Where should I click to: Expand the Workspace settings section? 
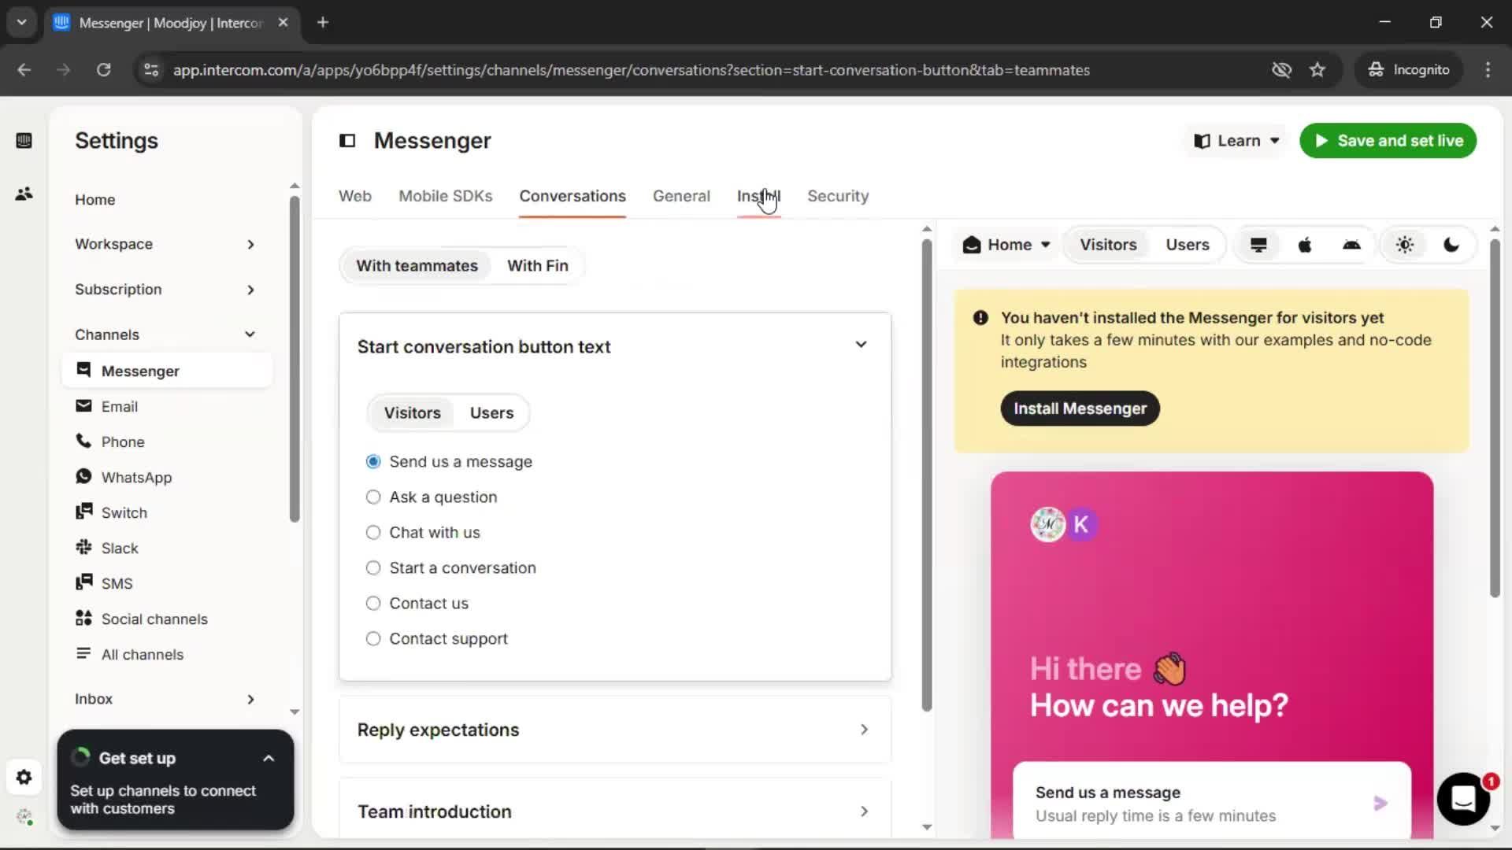tap(165, 245)
